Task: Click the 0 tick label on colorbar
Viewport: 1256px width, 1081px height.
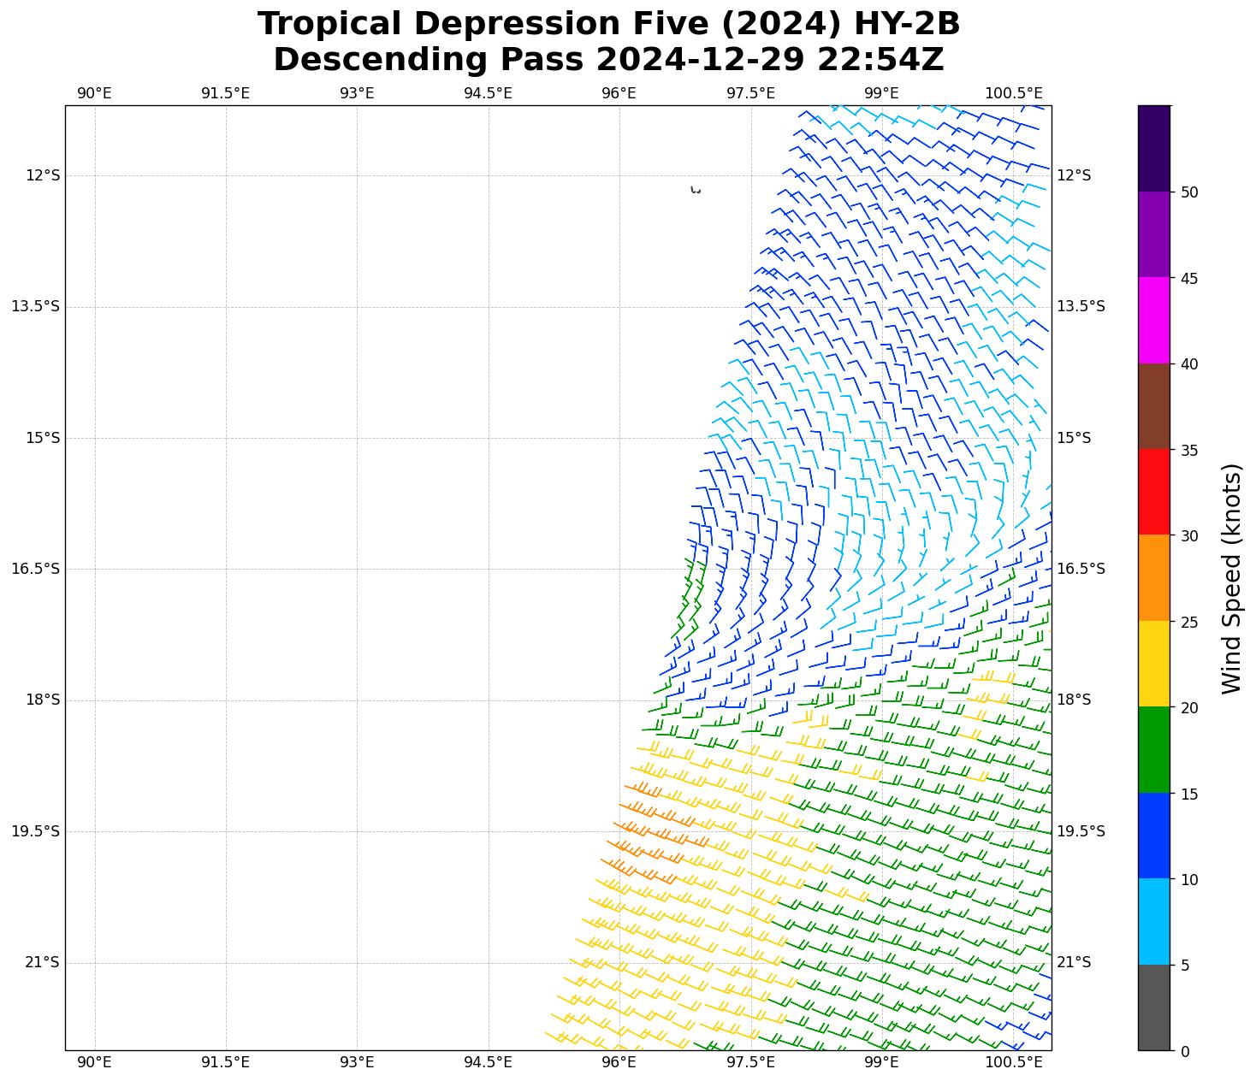Action: [1184, 1051]
